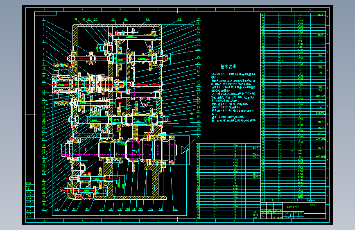Select part callout number 55

pyautogui.click(x=175, y=209)
